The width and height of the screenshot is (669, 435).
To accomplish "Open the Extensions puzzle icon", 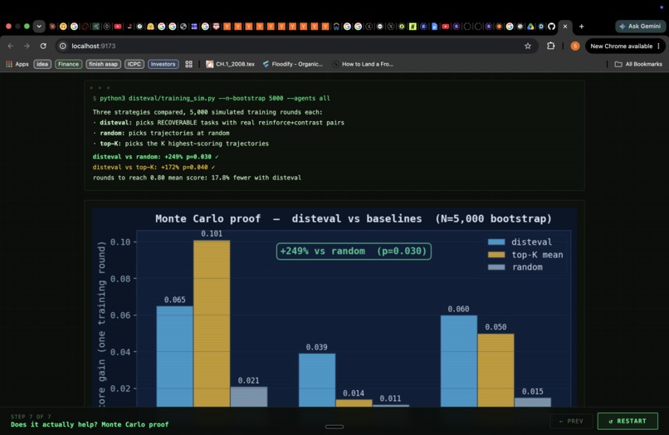I will (551, 46).
